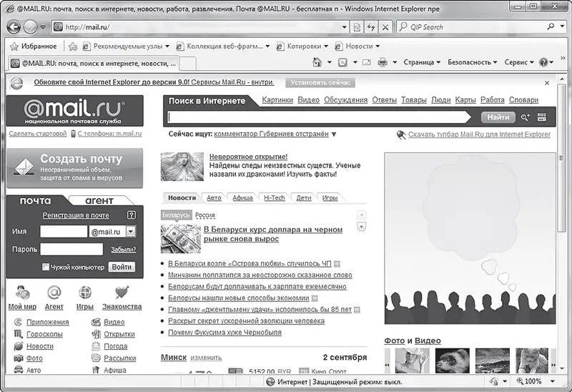Close the Internet Explorer update banner

pos(547,83)
